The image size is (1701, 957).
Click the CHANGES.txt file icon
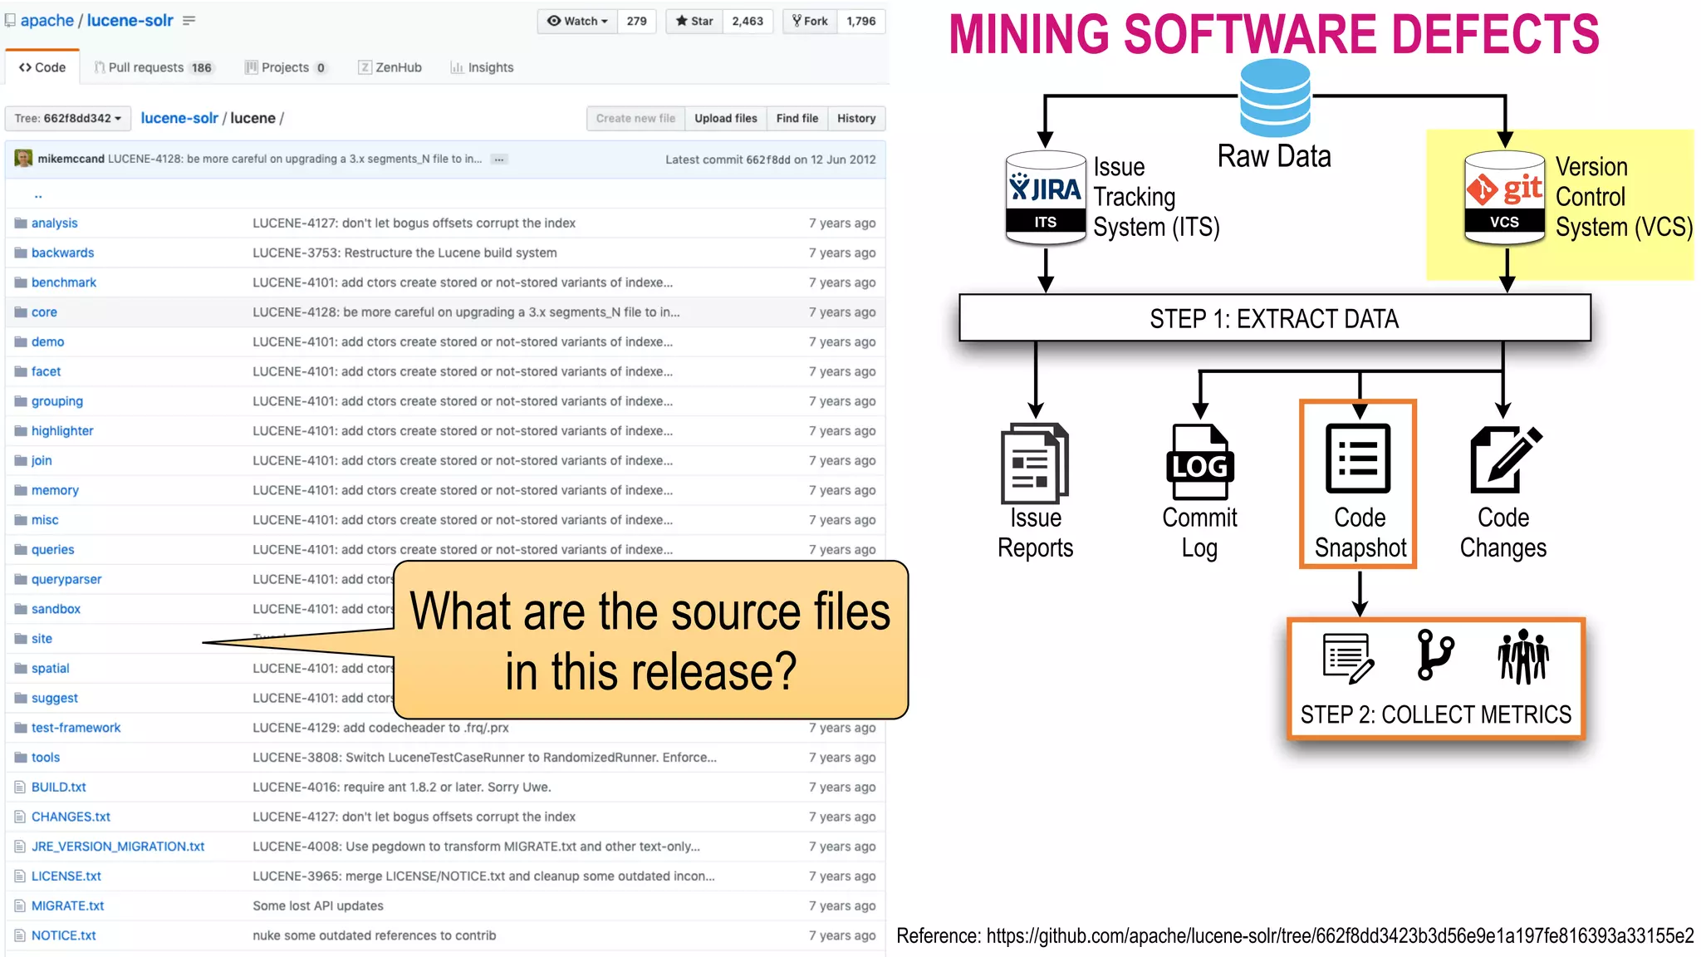tap(20, 817)
